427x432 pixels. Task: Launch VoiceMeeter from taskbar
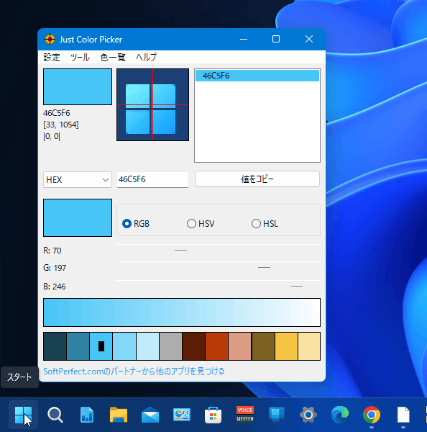pyautogui.click(x=245, y=414)
